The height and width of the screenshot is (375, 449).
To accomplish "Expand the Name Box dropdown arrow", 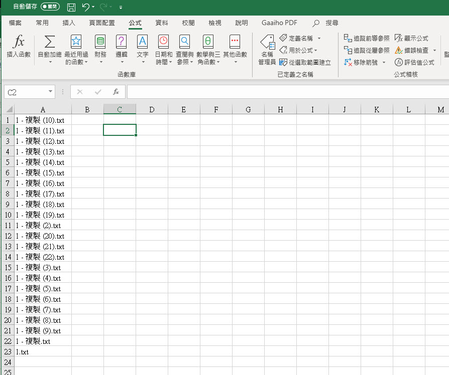I will pyautogui.click(x=50, y=92).
